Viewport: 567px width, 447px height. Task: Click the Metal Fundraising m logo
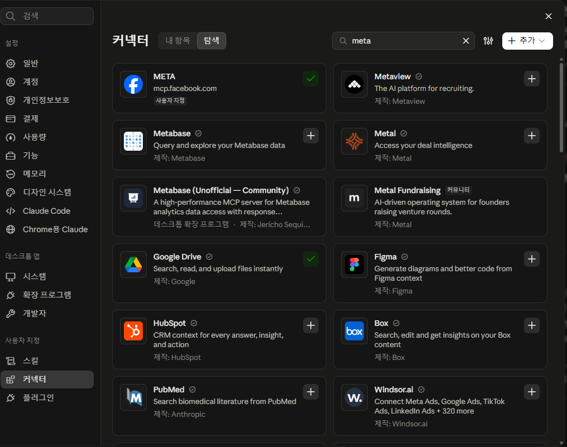click(354, 198)
